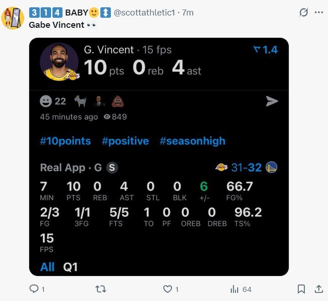Select the #seasonhigh hashtag
Image resolution: width=328 pixels, height=301 pixels.
pyautogui.click(x=192, y=141)
